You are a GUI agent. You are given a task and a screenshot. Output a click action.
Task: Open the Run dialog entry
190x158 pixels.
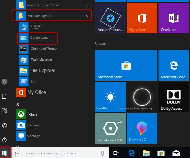point(28,82)
